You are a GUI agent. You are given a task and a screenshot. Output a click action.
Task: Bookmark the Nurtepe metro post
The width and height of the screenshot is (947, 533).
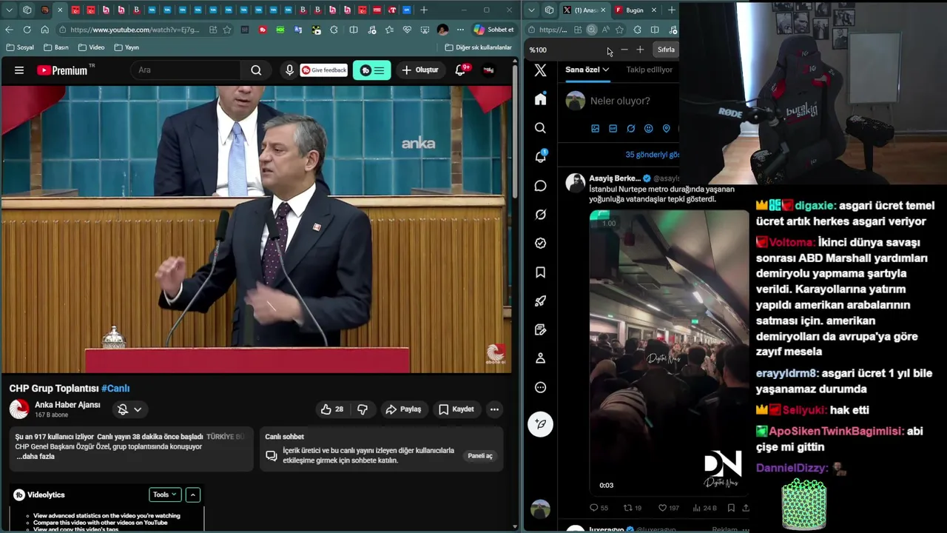tap(731, 508)
